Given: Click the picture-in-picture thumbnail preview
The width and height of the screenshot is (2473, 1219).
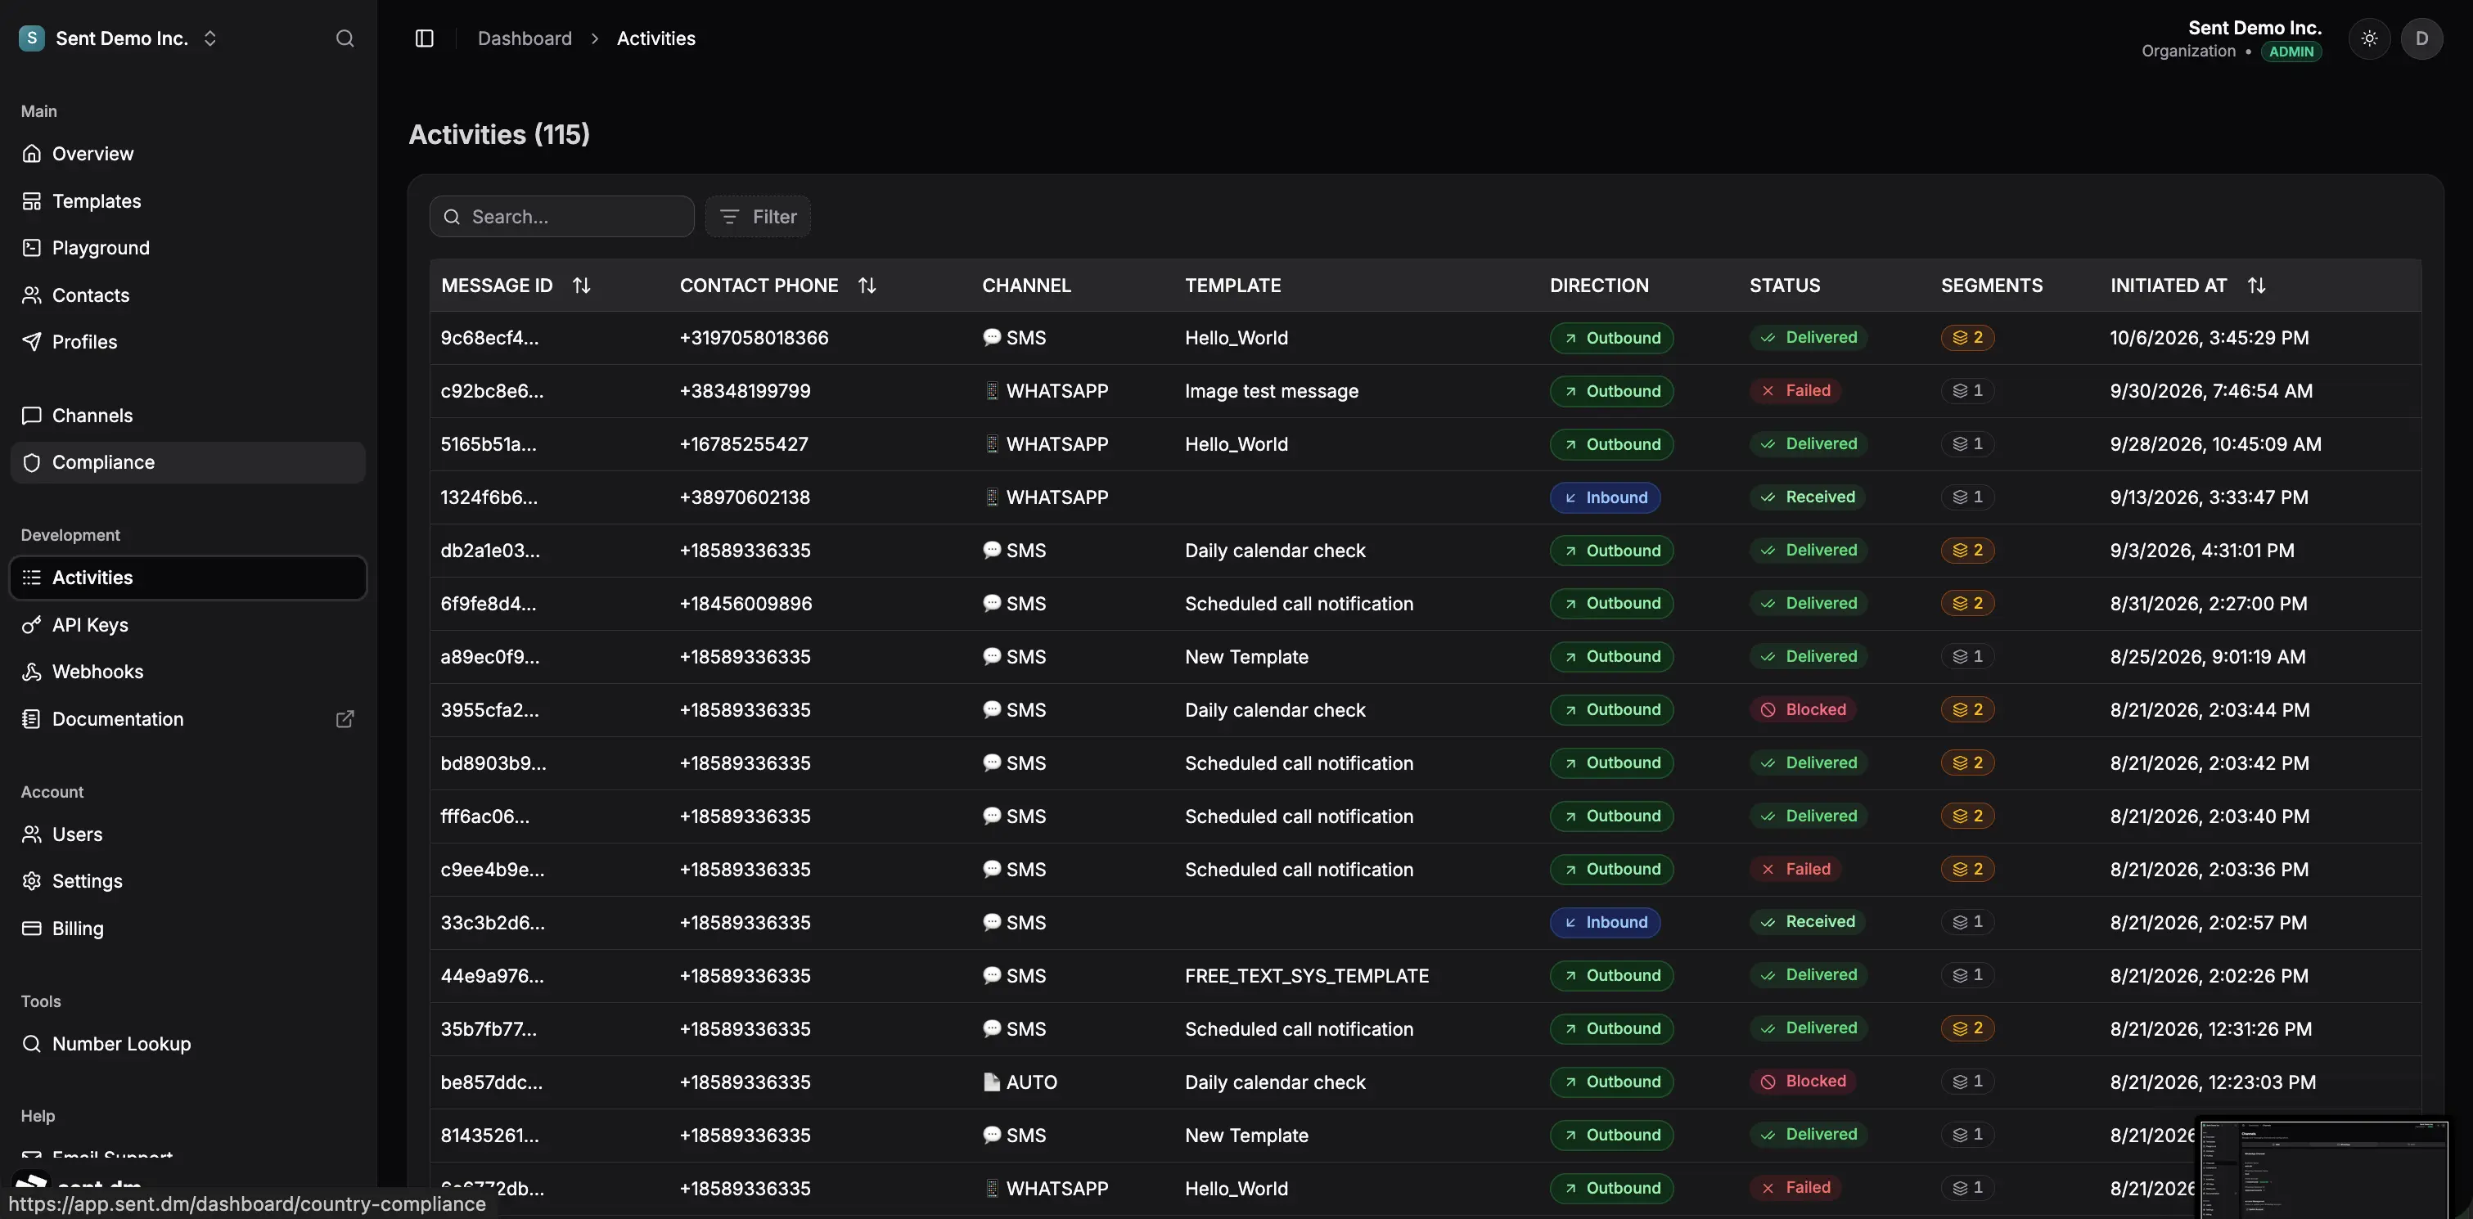Looking at the screenshot, I should point(2323,1169).
